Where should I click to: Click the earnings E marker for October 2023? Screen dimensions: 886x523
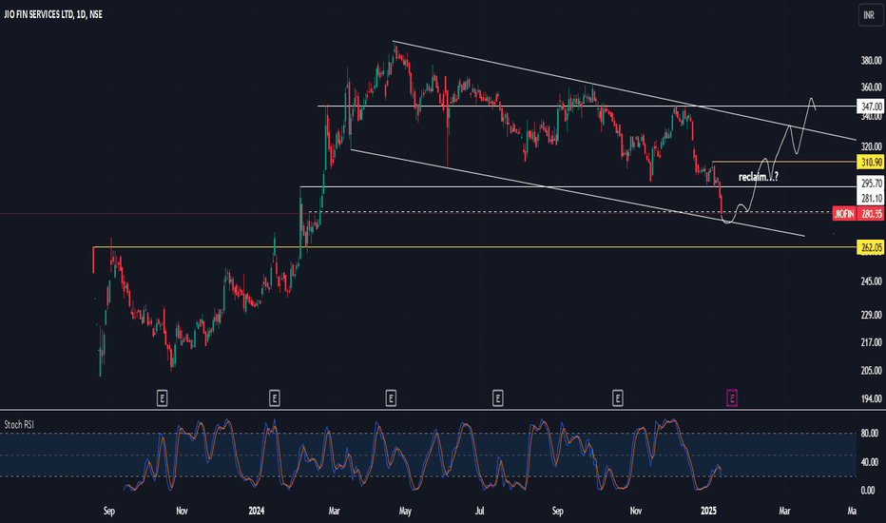click(162, 398)
